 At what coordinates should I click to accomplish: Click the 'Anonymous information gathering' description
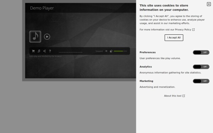[x=170, y=73]
